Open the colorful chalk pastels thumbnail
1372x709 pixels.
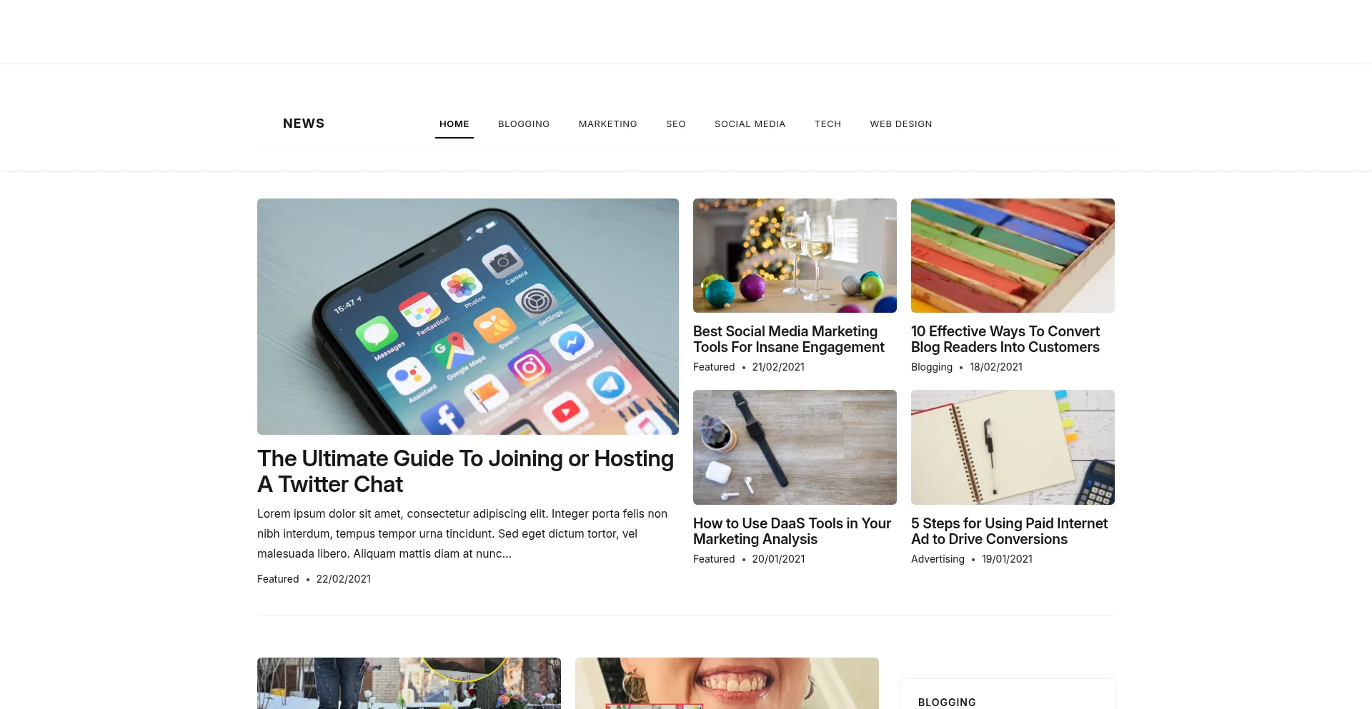coord(1013,256)
